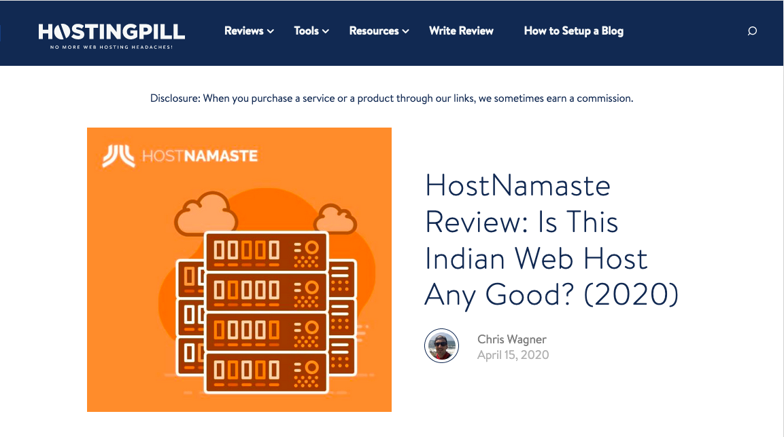This screenshot has width=784, height=437.
Task: Open the Tools menu
Action: coord(306,31)
